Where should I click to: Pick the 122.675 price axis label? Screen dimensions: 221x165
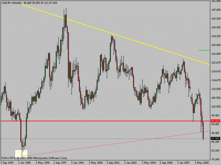tap(216, 63)
